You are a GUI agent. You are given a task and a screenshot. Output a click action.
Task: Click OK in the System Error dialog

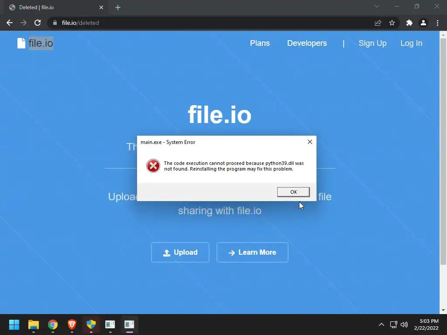[x=293, y=192]
